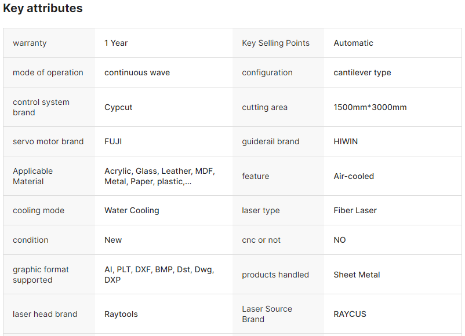This screenshot has height=336, width=465.
Task: Click the "Key attributes" heading
Action: point(43,9)
